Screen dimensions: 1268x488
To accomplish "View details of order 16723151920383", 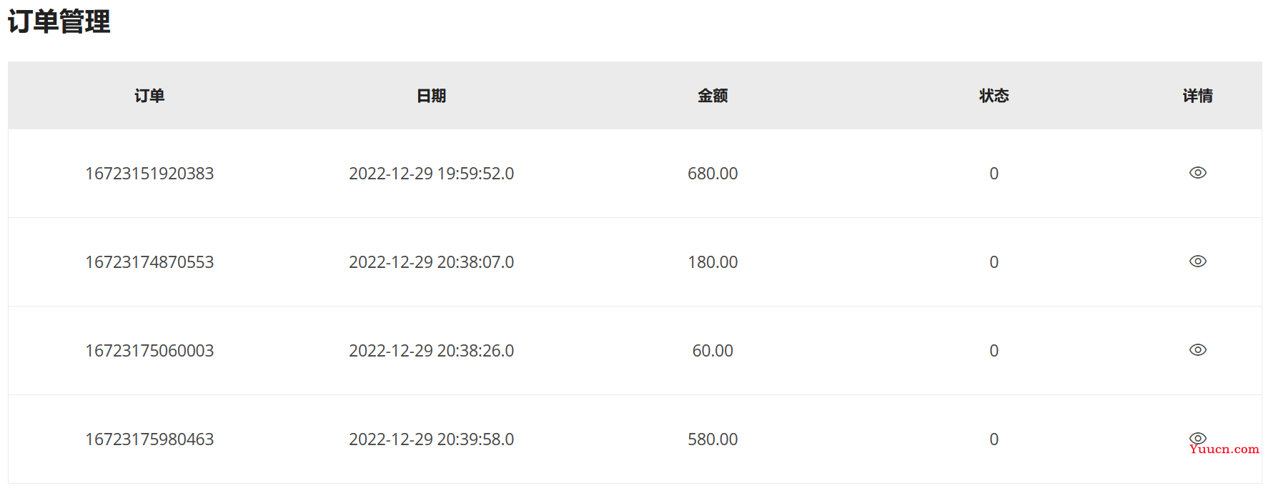I will [x=1197, y=173].
